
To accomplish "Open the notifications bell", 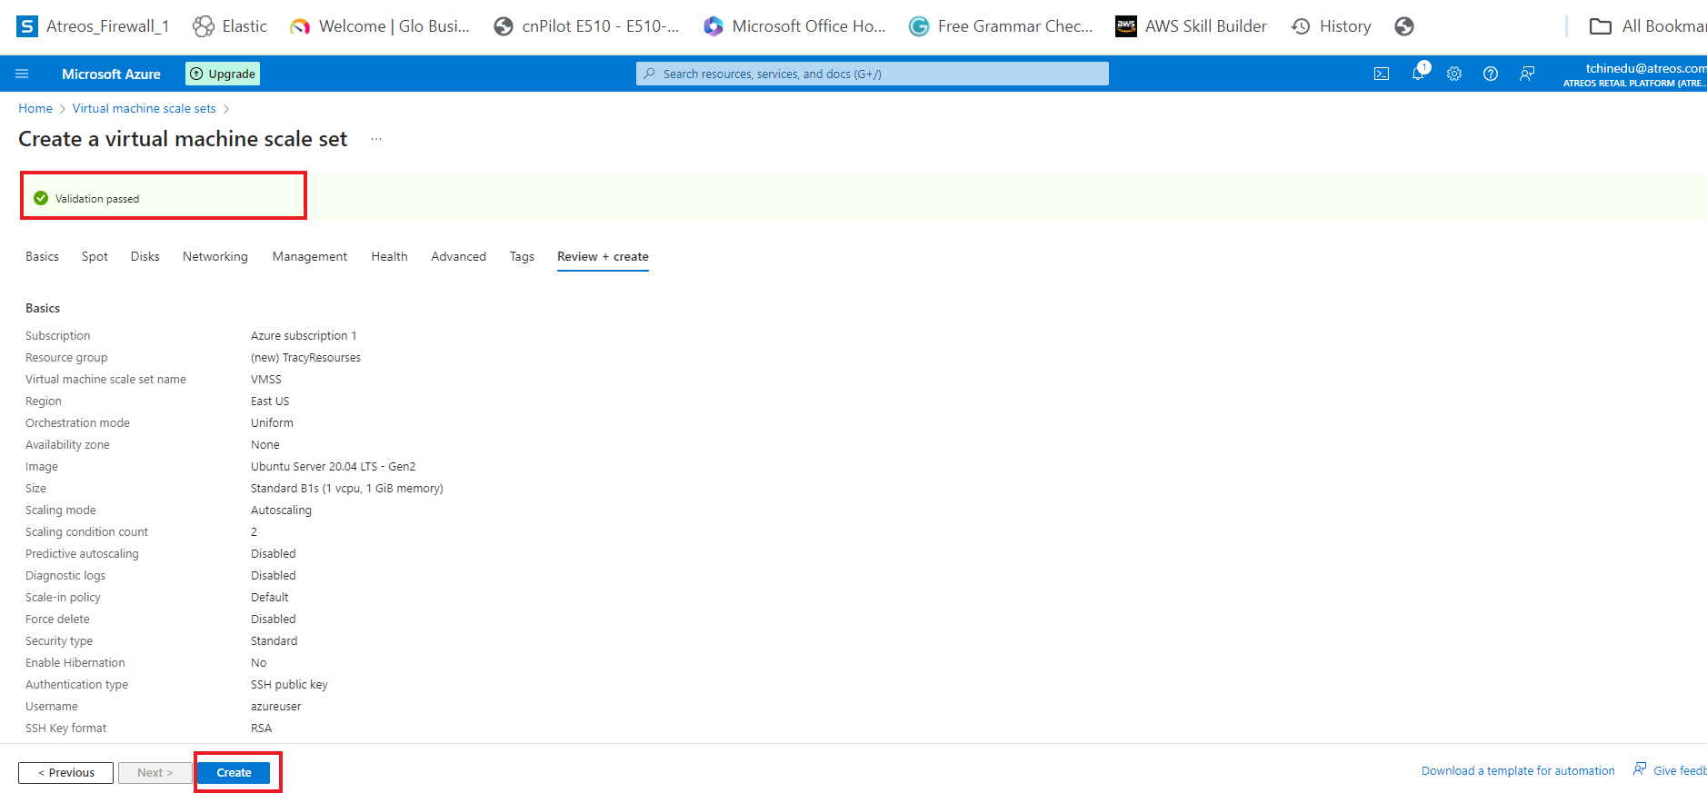I will coord(1418,73).
